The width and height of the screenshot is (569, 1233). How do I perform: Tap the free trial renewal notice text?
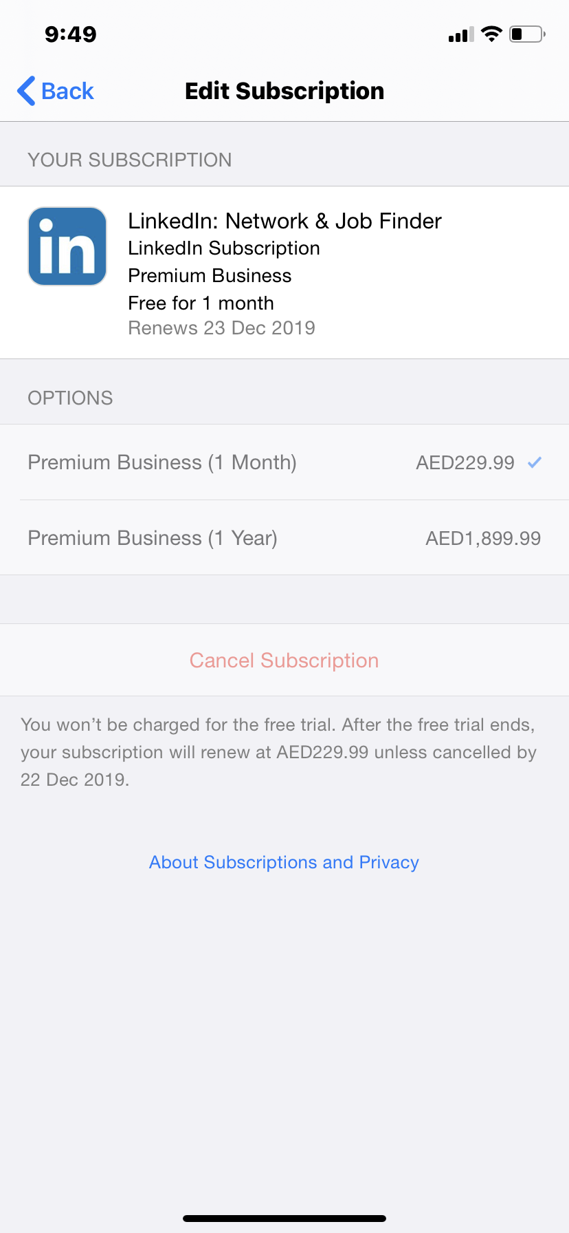pos(278,752)
